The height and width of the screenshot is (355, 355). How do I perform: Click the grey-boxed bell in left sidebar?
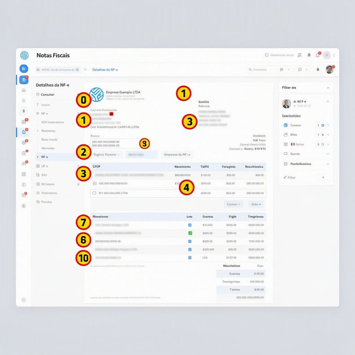point(24,111)
